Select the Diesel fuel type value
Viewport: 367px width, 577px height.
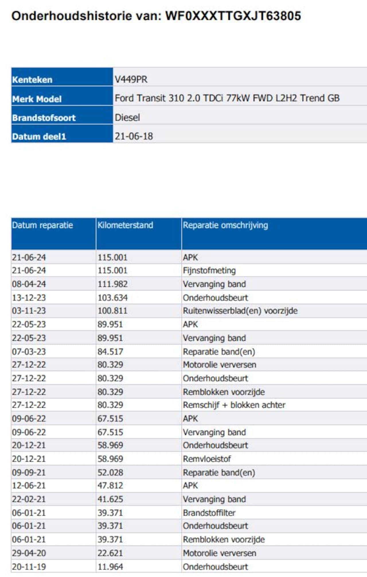click(127, 117)
